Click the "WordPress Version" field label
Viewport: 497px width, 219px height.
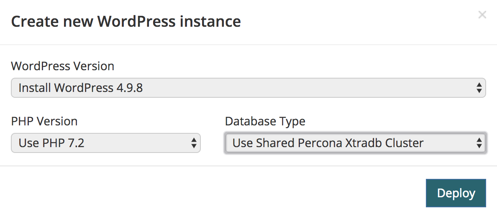(x=62, y=66)
